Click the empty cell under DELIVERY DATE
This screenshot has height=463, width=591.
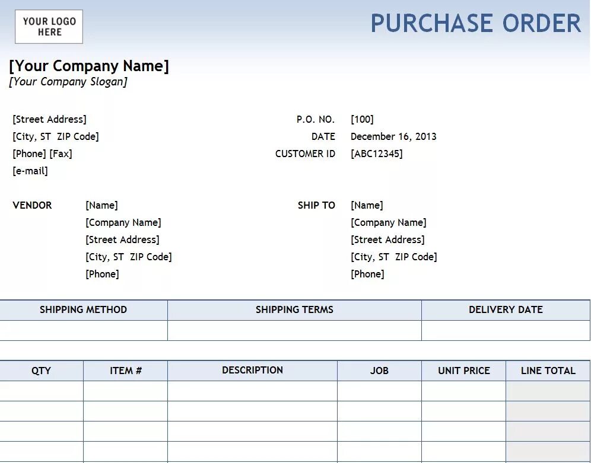point(506,330)
